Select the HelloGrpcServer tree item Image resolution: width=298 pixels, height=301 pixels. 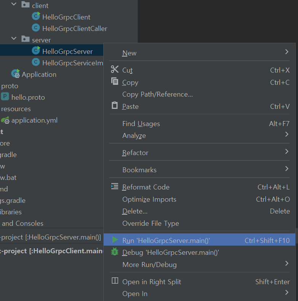click(x=67, y=51)
